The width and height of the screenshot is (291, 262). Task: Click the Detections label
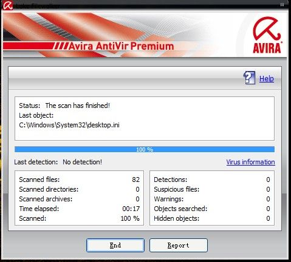pos(171,180)
